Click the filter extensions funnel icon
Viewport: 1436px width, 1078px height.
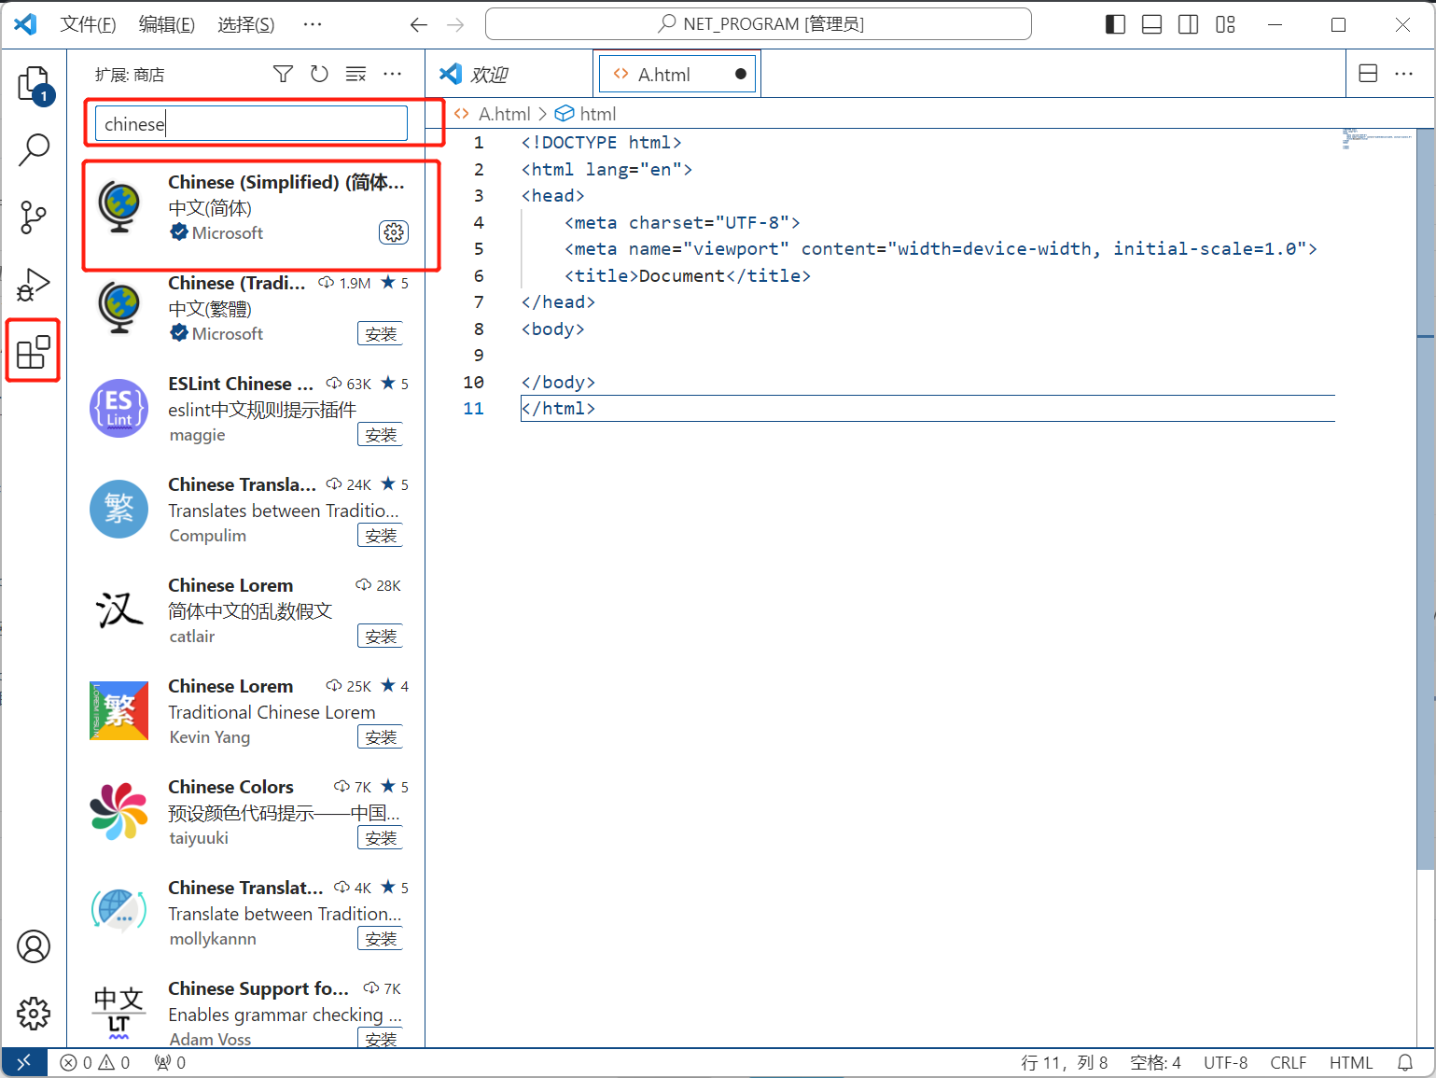283,74
